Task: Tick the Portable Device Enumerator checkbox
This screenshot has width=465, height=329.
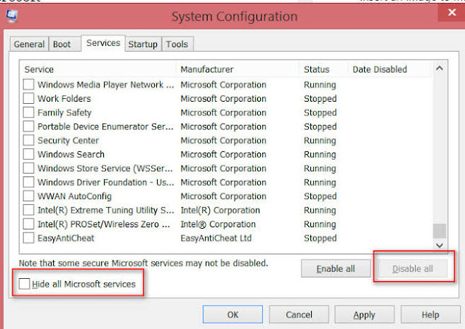Action: coord(28,126)
